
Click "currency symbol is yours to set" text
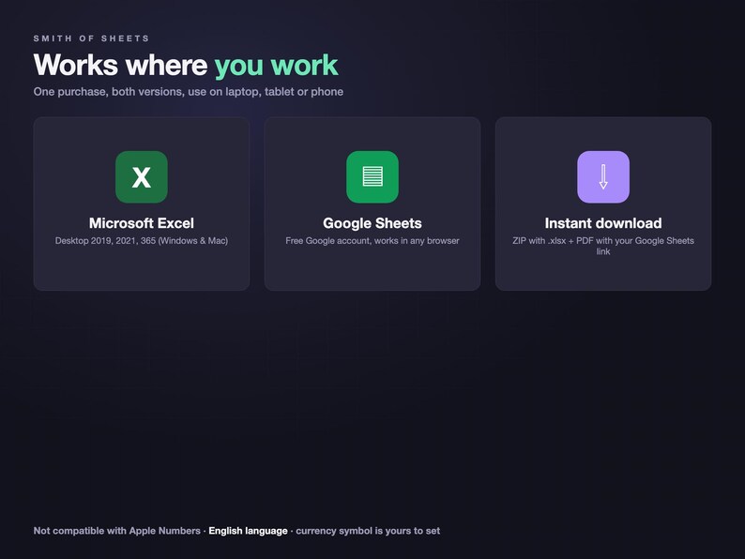tap(368, 531)
